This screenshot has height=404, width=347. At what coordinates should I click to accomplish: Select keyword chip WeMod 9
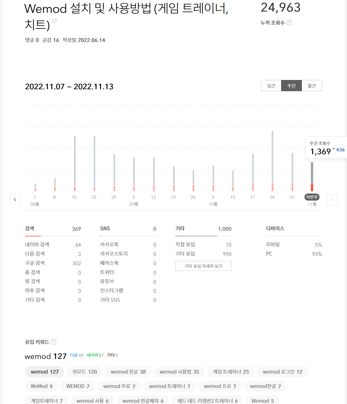(x=42, y=386)
